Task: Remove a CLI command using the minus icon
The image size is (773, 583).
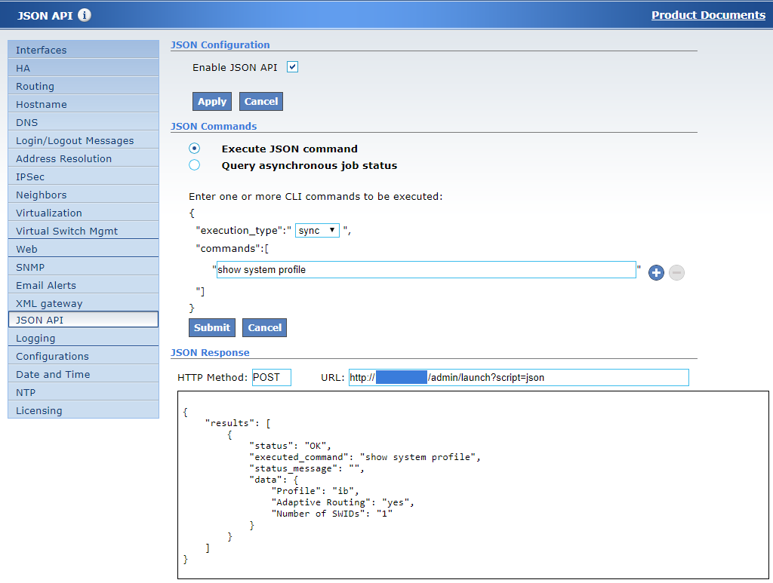Action: point(676,272)
